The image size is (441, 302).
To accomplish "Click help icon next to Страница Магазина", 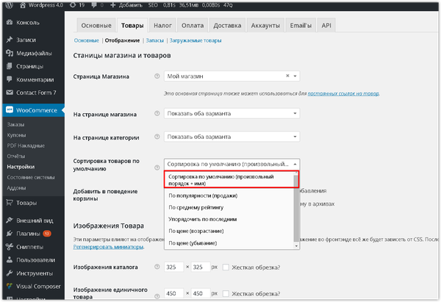I will click(157, 76).
